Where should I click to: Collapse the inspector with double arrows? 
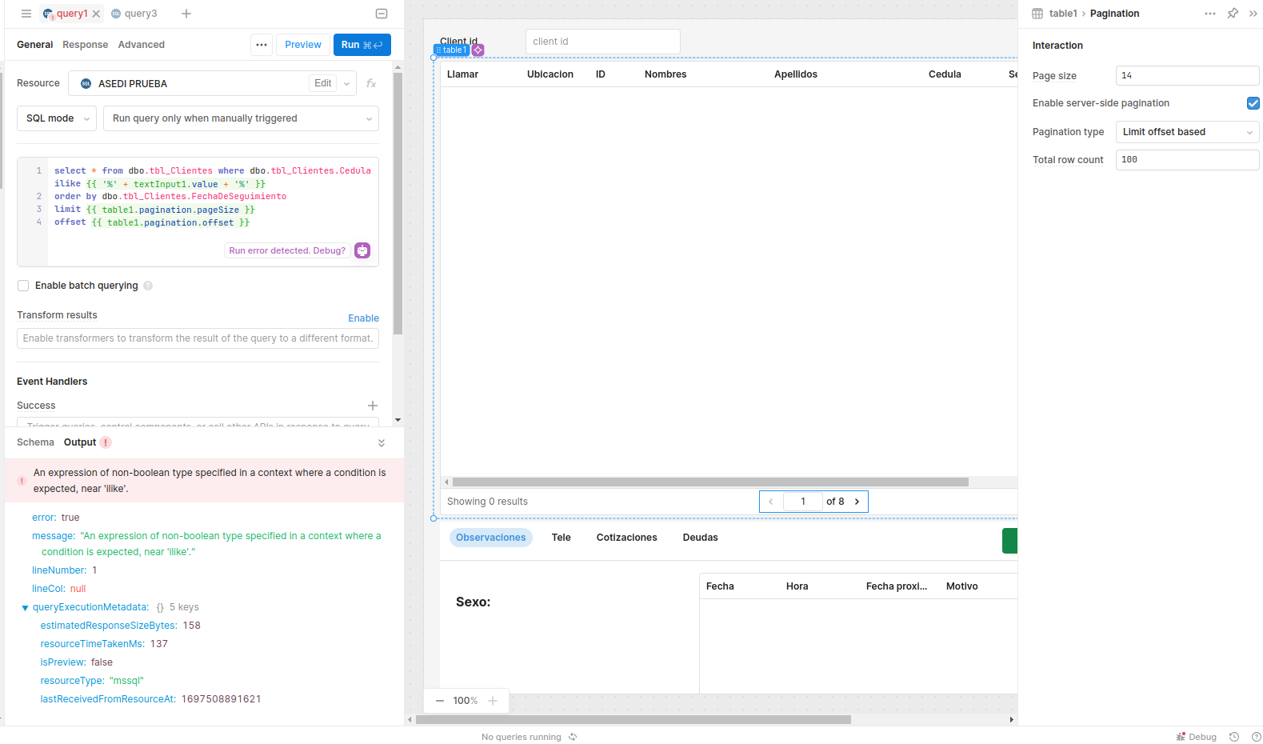click(1253, 14)
